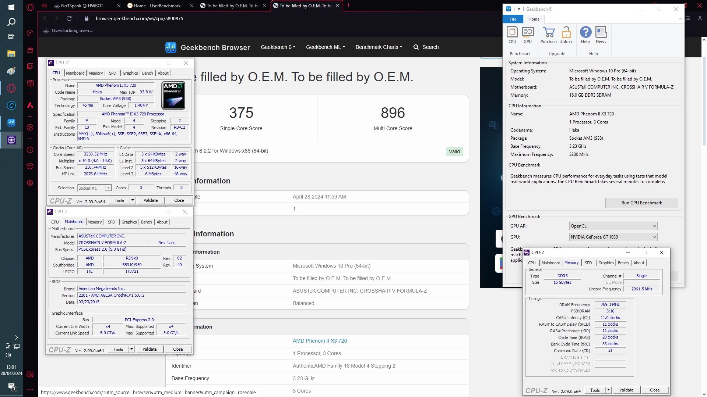Open the GPU API OpenCL dropdown
This screenshot has height=397, width=707.
[613, 226]
